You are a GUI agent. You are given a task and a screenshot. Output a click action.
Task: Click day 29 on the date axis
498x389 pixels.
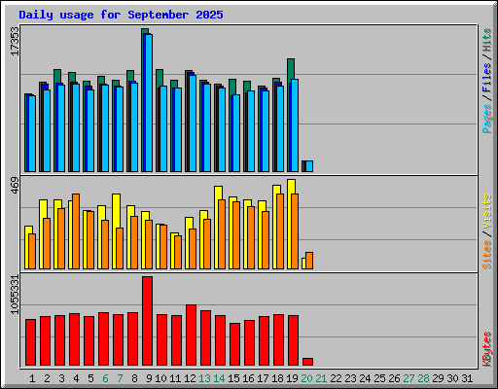pyautogui.click(x=438, y=378)
